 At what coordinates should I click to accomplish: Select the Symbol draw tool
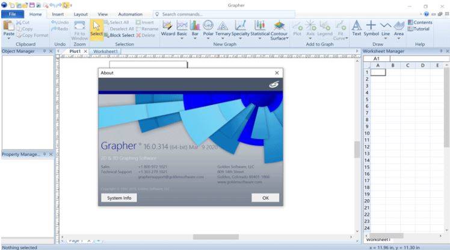(x=371, y=28)
